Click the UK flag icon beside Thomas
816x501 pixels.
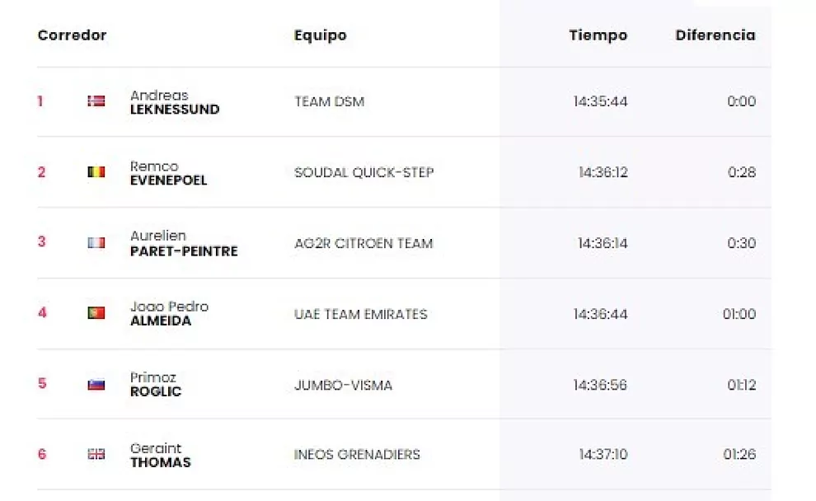click(96, 454)
